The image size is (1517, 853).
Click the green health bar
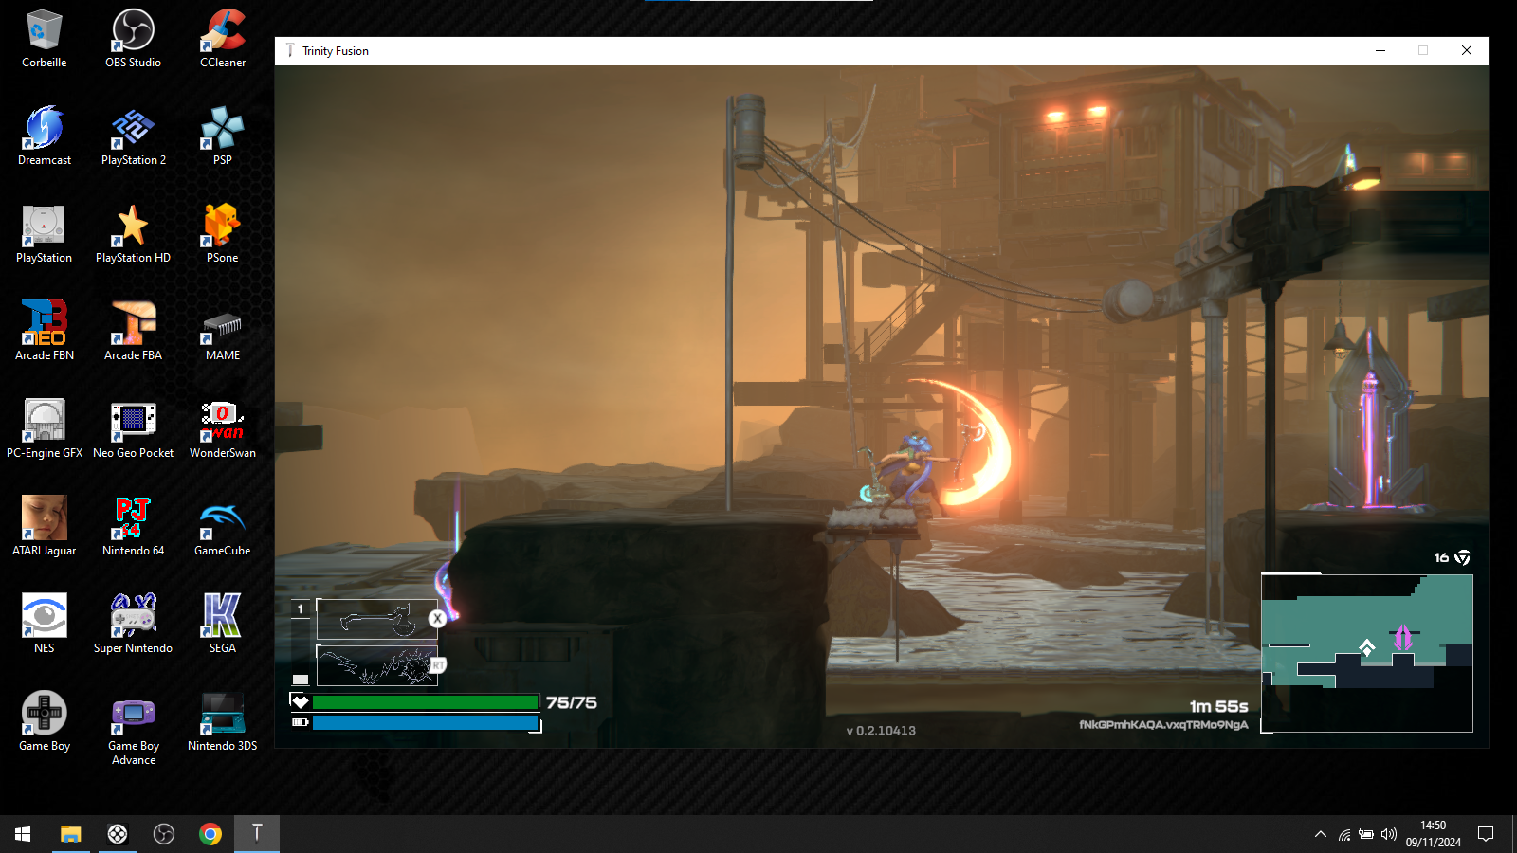click(425, 702)
